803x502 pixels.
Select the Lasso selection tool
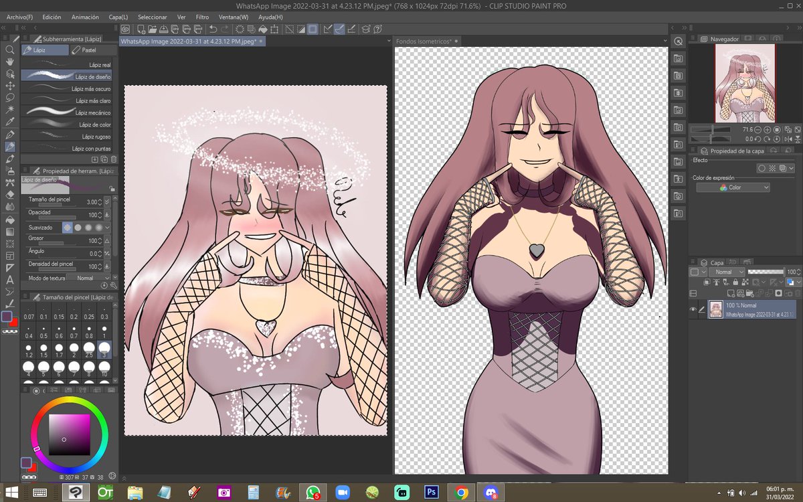10,98
